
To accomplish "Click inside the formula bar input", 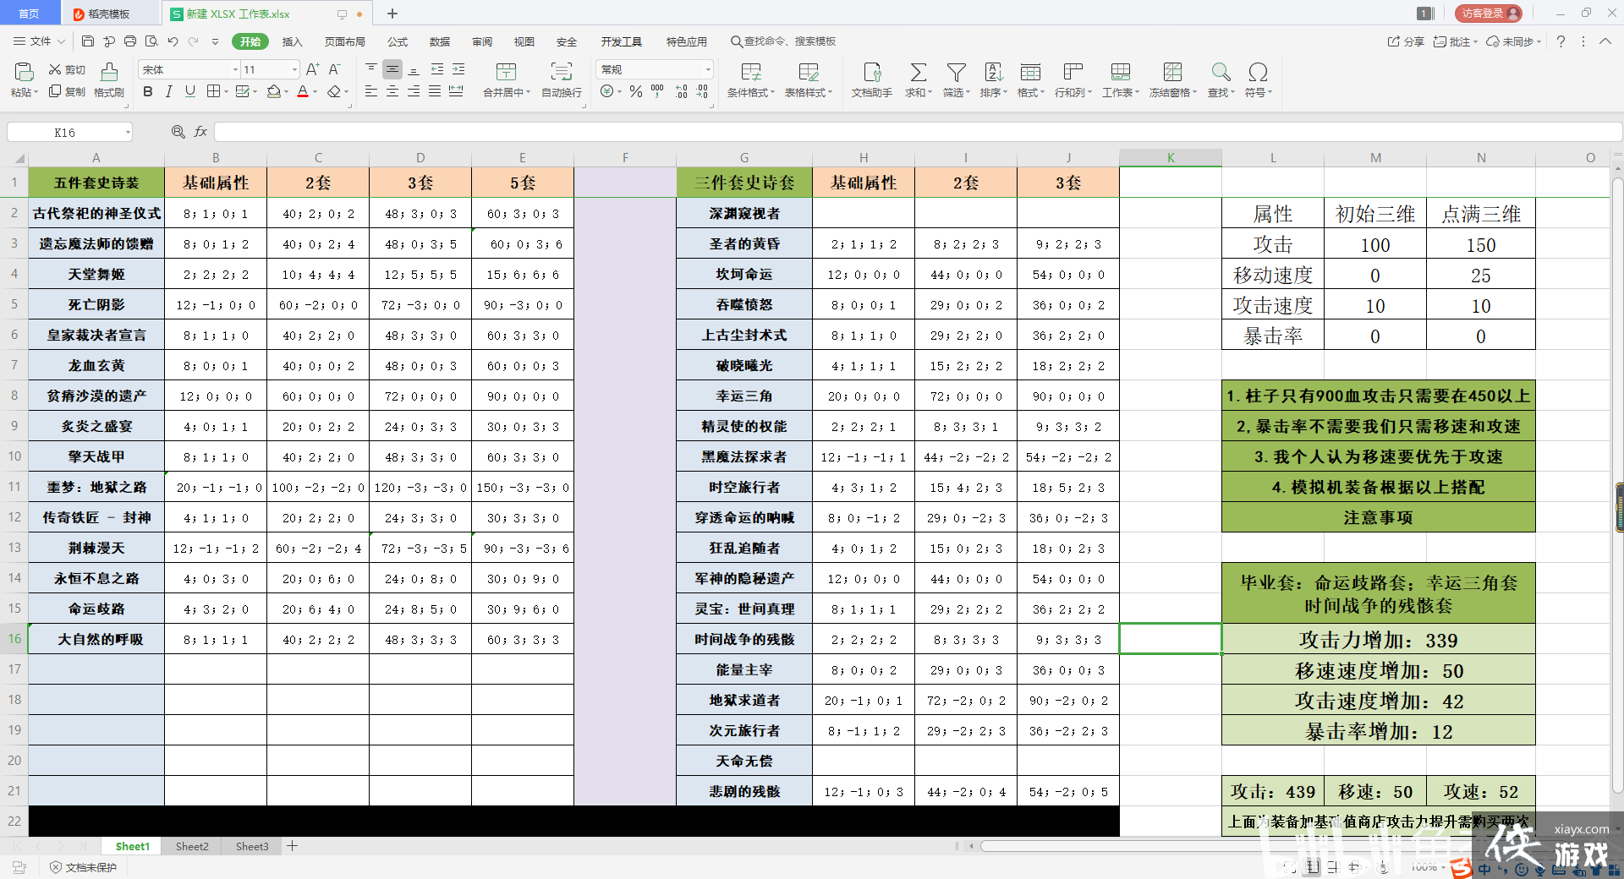I will pyautogui.click(x=913, y=132).
